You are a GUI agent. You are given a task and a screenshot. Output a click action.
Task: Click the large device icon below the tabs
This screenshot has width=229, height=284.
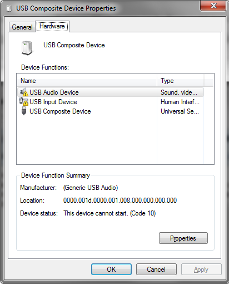(x=27, y=48)
